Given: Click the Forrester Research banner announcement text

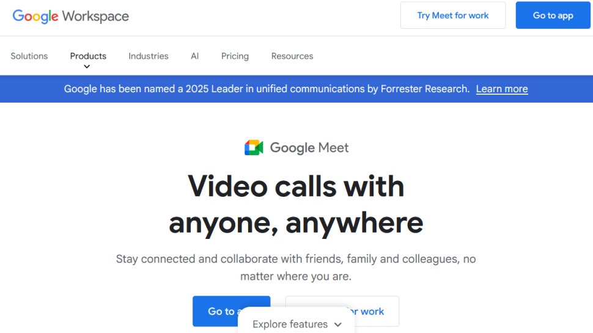Looking at the screenshot, I should click(x=267, y=89).
